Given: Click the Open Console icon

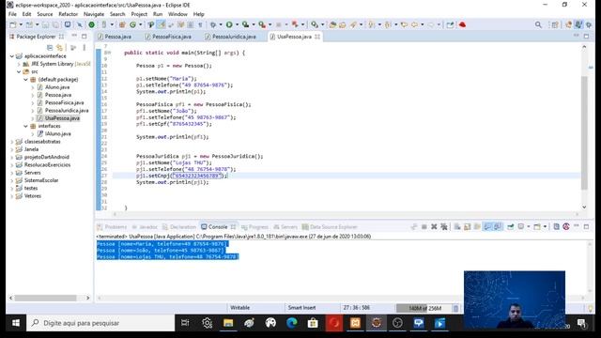Looking at the screenshot, I should click(x=537, y=227).
